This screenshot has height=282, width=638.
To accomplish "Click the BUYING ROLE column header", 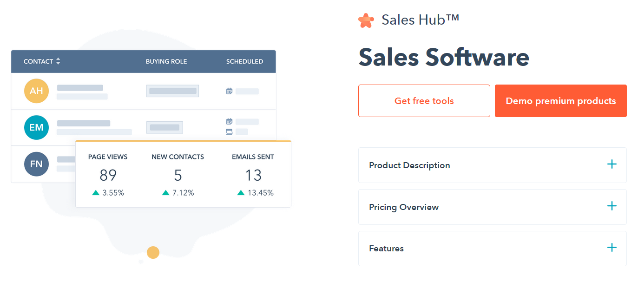I will (166, 61).
